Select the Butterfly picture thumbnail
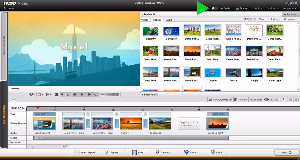Screen dimensions: 300x160 tap(151, 31)
